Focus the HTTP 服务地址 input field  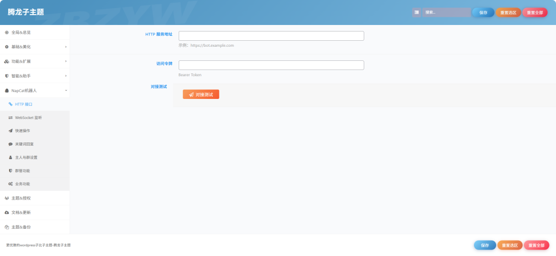tap(271, 36)
